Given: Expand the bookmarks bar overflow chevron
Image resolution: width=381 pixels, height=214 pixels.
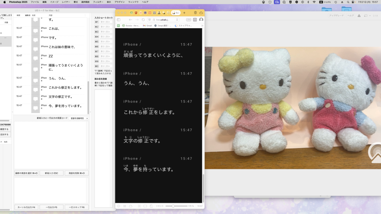Looking at the screenshot, I should click(202, 26).
